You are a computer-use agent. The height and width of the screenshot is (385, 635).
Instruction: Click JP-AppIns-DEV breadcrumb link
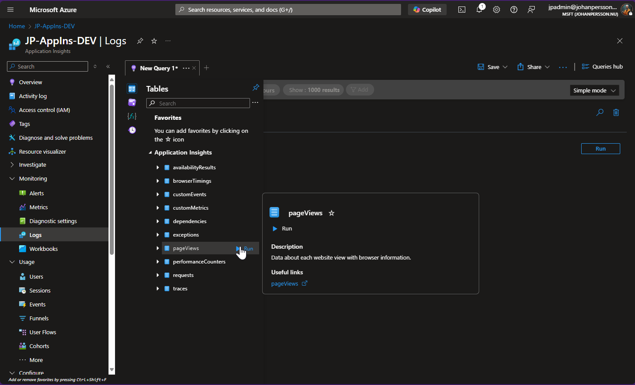pos(55,26)
